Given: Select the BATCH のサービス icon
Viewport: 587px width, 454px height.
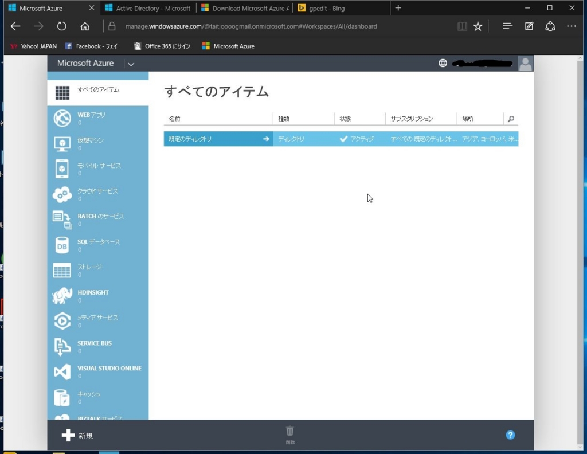Looking at the screenshot, I should point(62,220).
